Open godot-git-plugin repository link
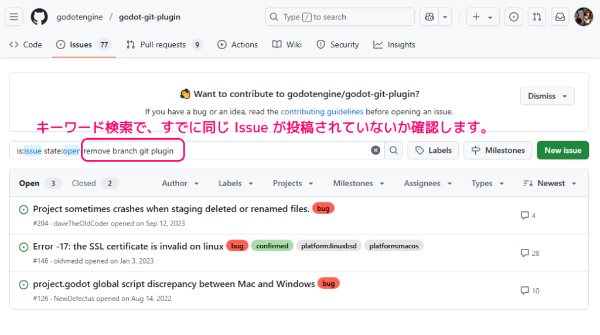 (149, 17)
